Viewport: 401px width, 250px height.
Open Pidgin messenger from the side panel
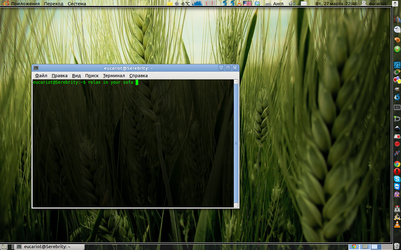pyautogui.click(x=397, y=194)
